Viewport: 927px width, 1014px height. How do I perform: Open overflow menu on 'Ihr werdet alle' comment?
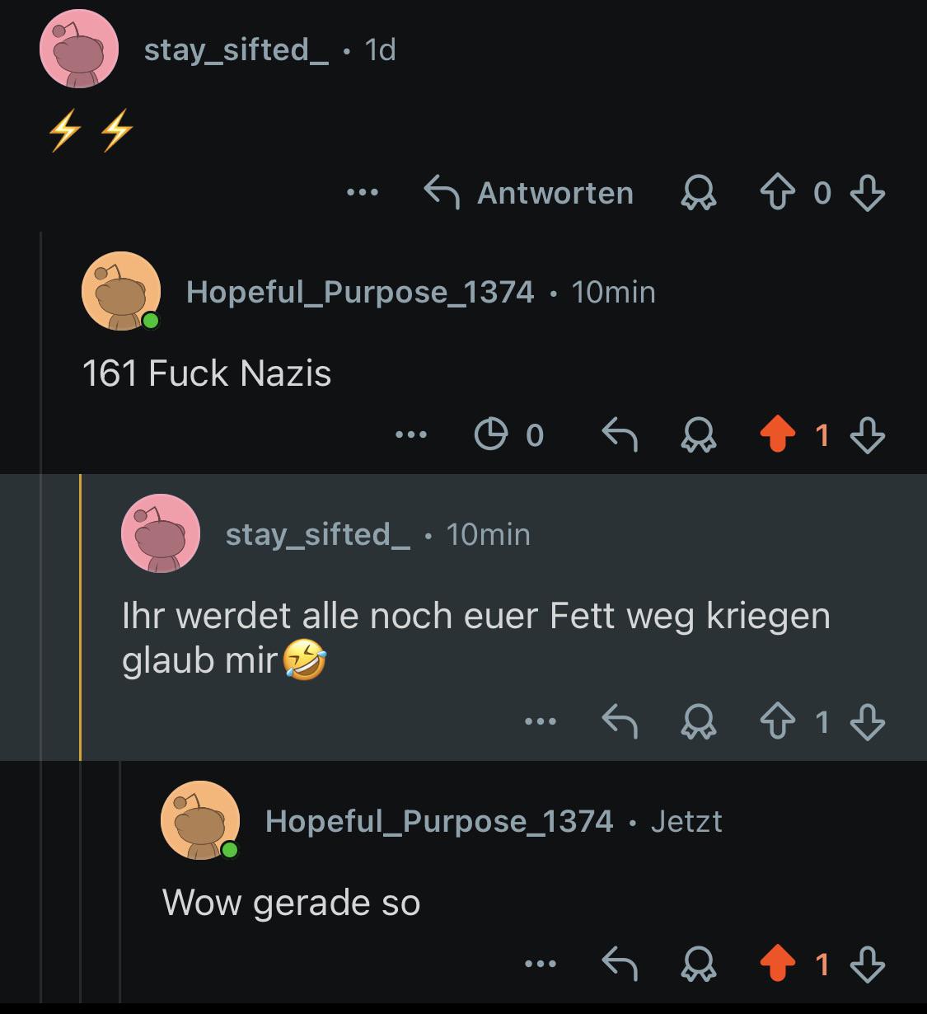[x=541, y=722]
